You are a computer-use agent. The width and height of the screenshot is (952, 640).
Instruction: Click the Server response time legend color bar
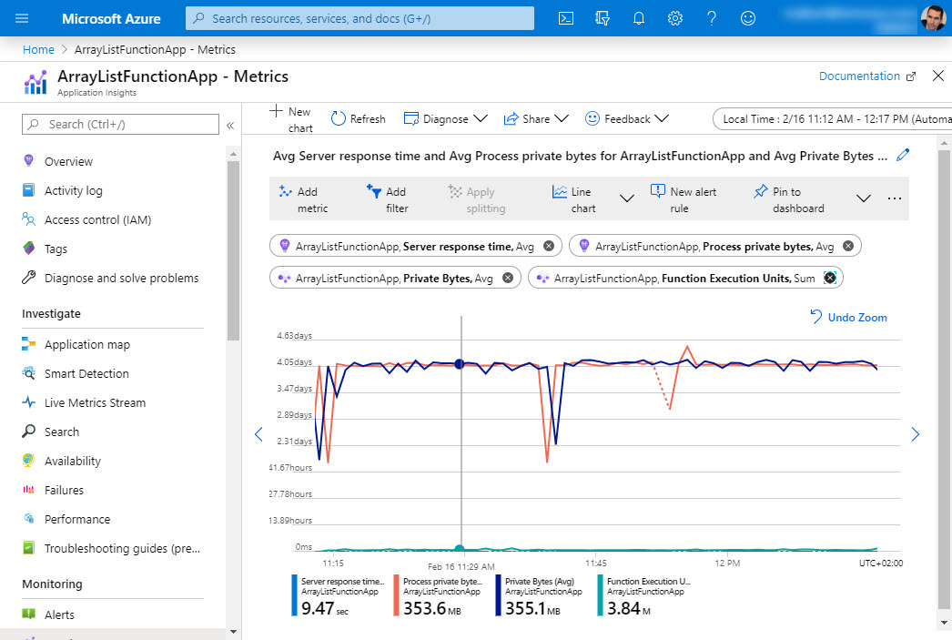[x=295, y=595]
